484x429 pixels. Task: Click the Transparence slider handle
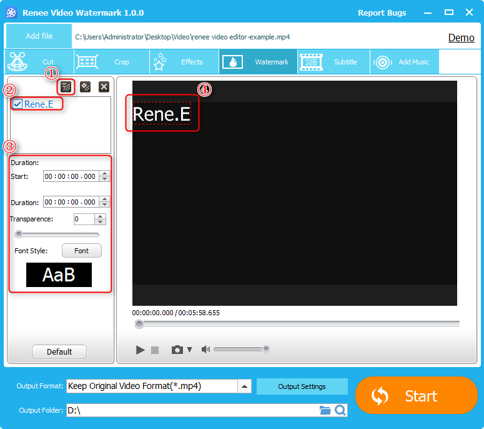[19, 235]
